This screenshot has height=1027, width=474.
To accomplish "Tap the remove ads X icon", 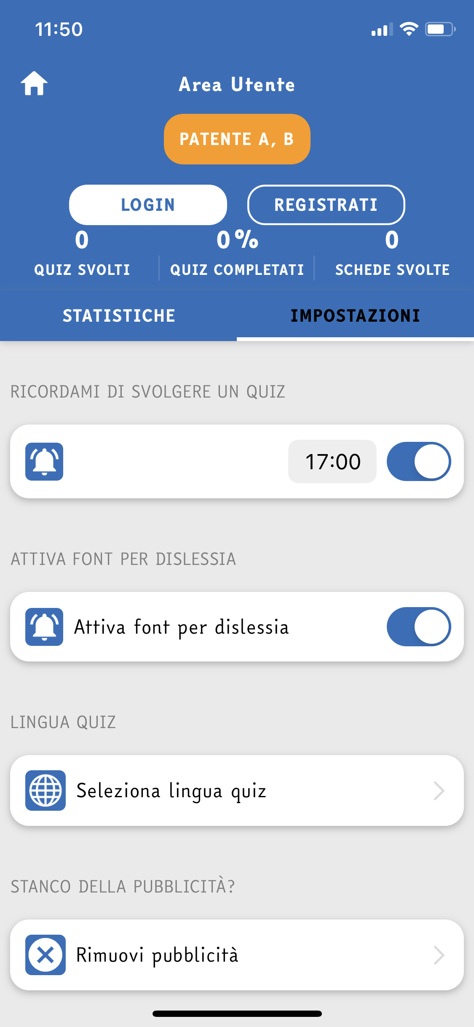I will pyautogui.click(x=46, y=955).
